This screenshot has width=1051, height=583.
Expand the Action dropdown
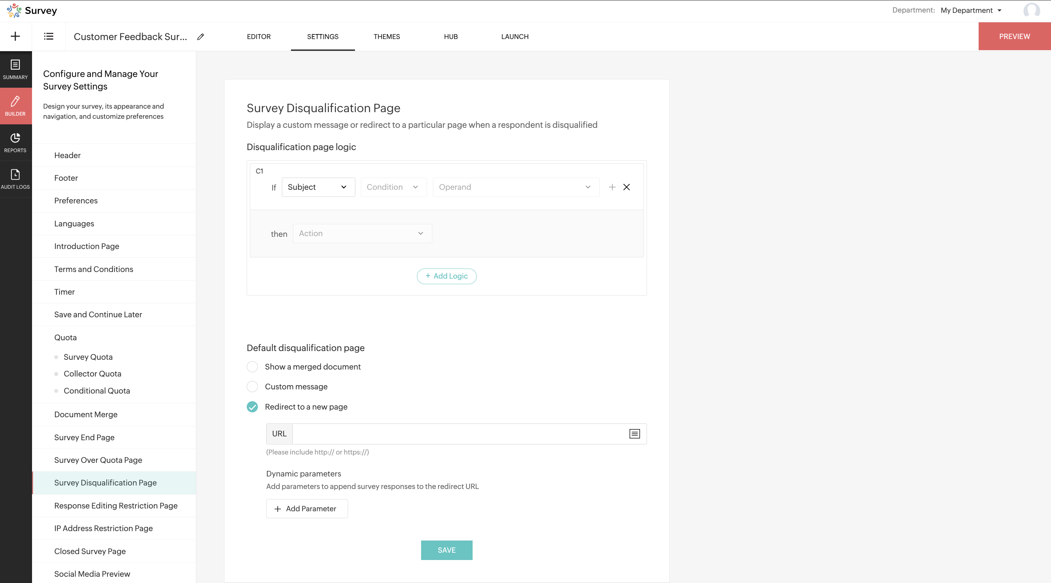click(x=362, y=234)
